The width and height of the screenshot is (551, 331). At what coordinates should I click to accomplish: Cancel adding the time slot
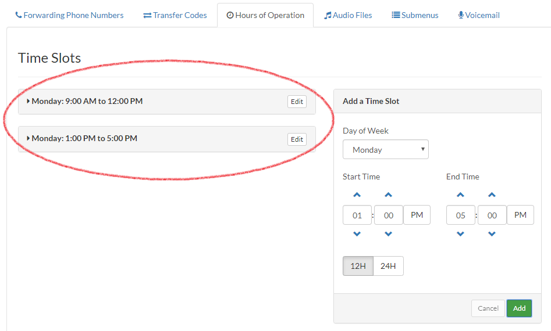click(488, 308)
